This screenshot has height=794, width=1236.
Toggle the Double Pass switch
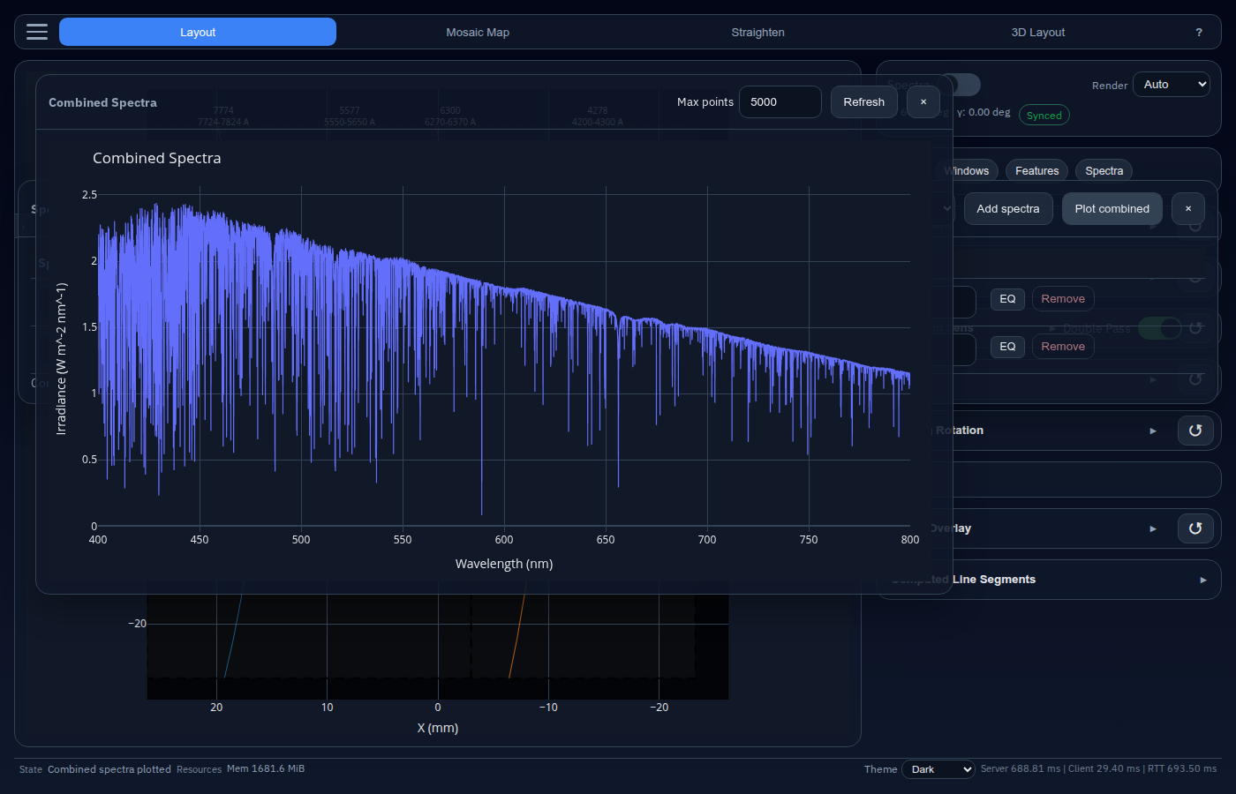1160,328
